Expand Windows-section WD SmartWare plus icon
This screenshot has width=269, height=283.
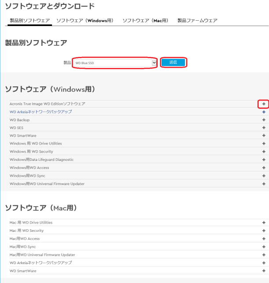pos(264,135)
